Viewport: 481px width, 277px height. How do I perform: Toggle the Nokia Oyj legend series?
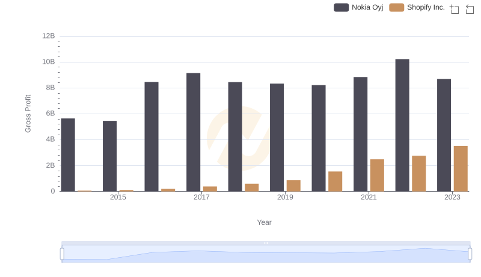[358, 7]
